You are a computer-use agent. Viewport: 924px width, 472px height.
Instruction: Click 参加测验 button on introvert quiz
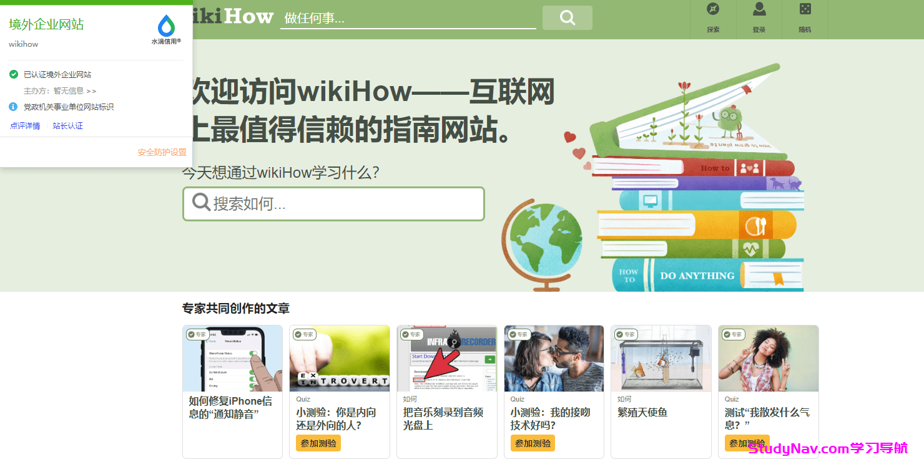point(318,443)
